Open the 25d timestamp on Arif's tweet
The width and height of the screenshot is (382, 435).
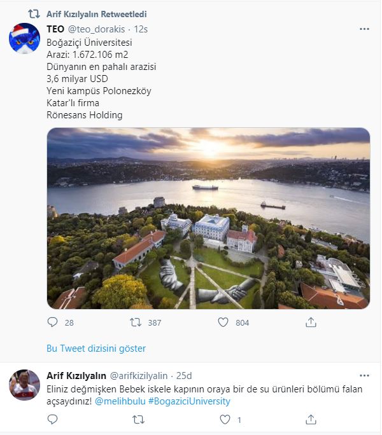click(x=185, y=375)
